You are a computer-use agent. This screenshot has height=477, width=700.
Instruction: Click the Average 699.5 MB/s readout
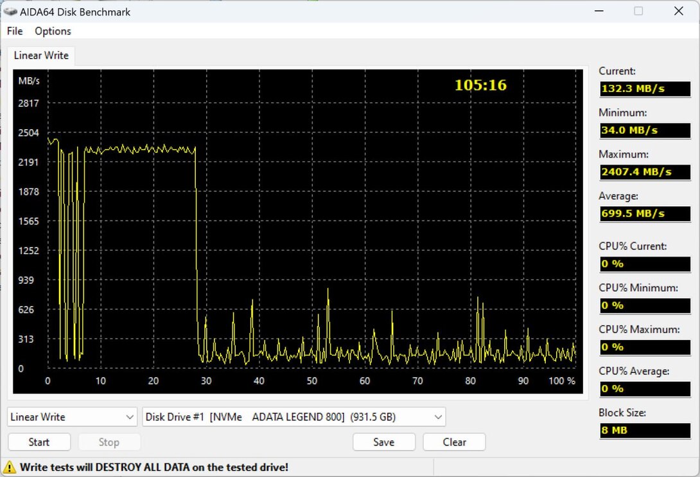645,213
